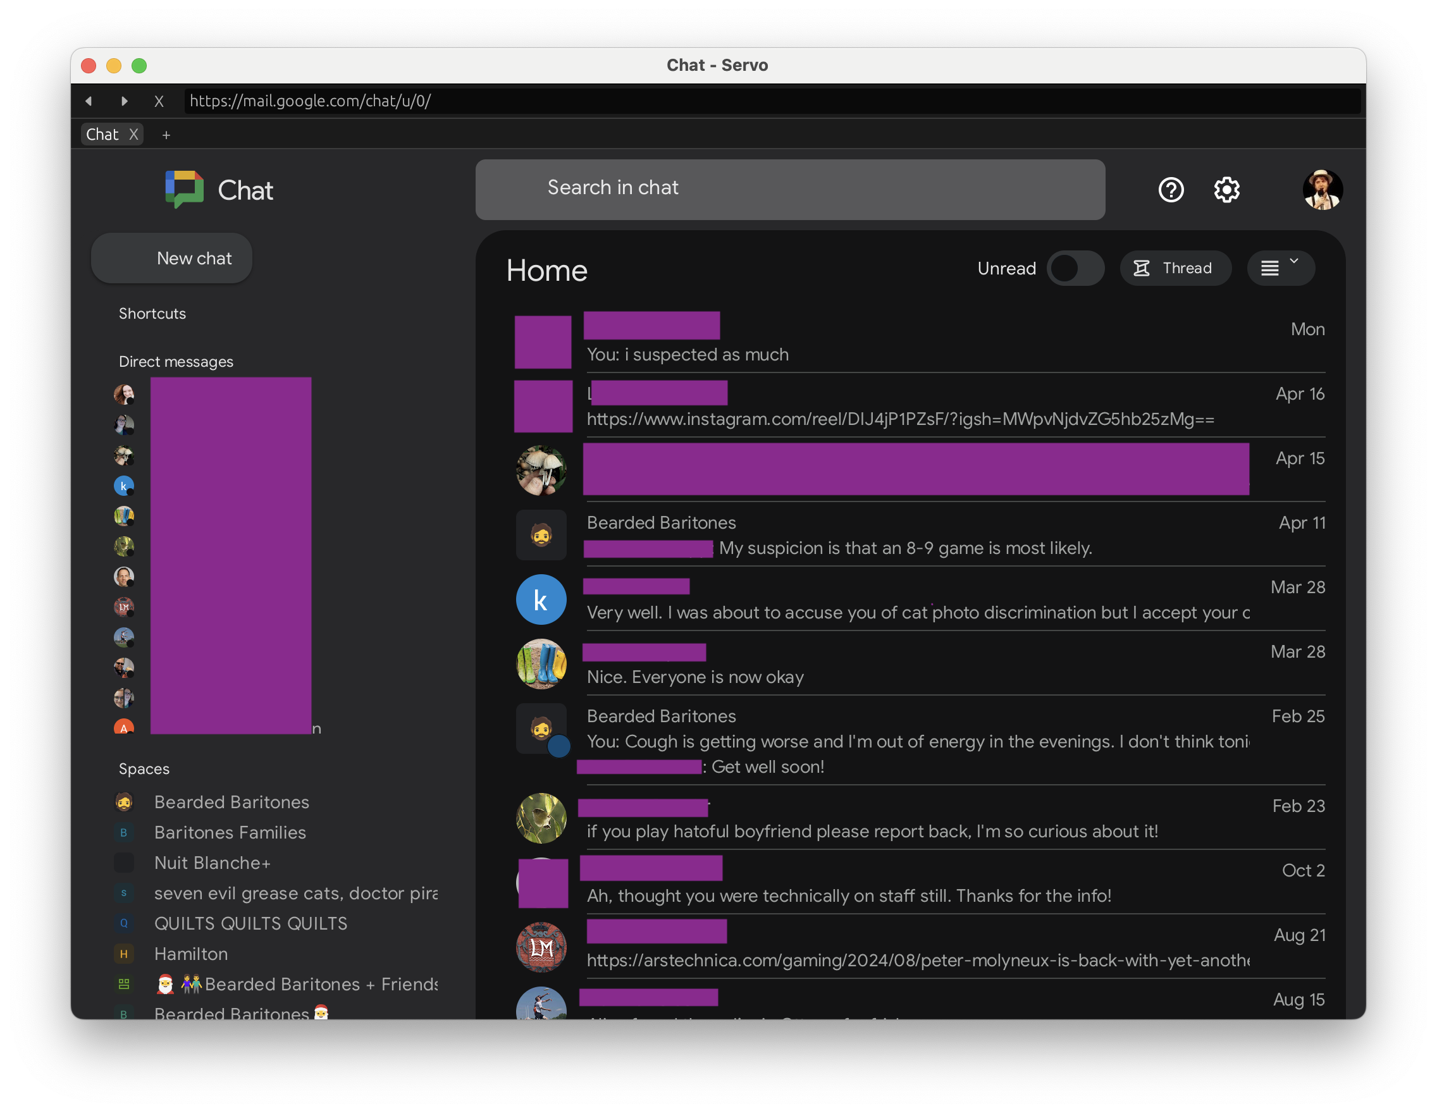Open the Bearded Baritones space icon

point(125,802)
